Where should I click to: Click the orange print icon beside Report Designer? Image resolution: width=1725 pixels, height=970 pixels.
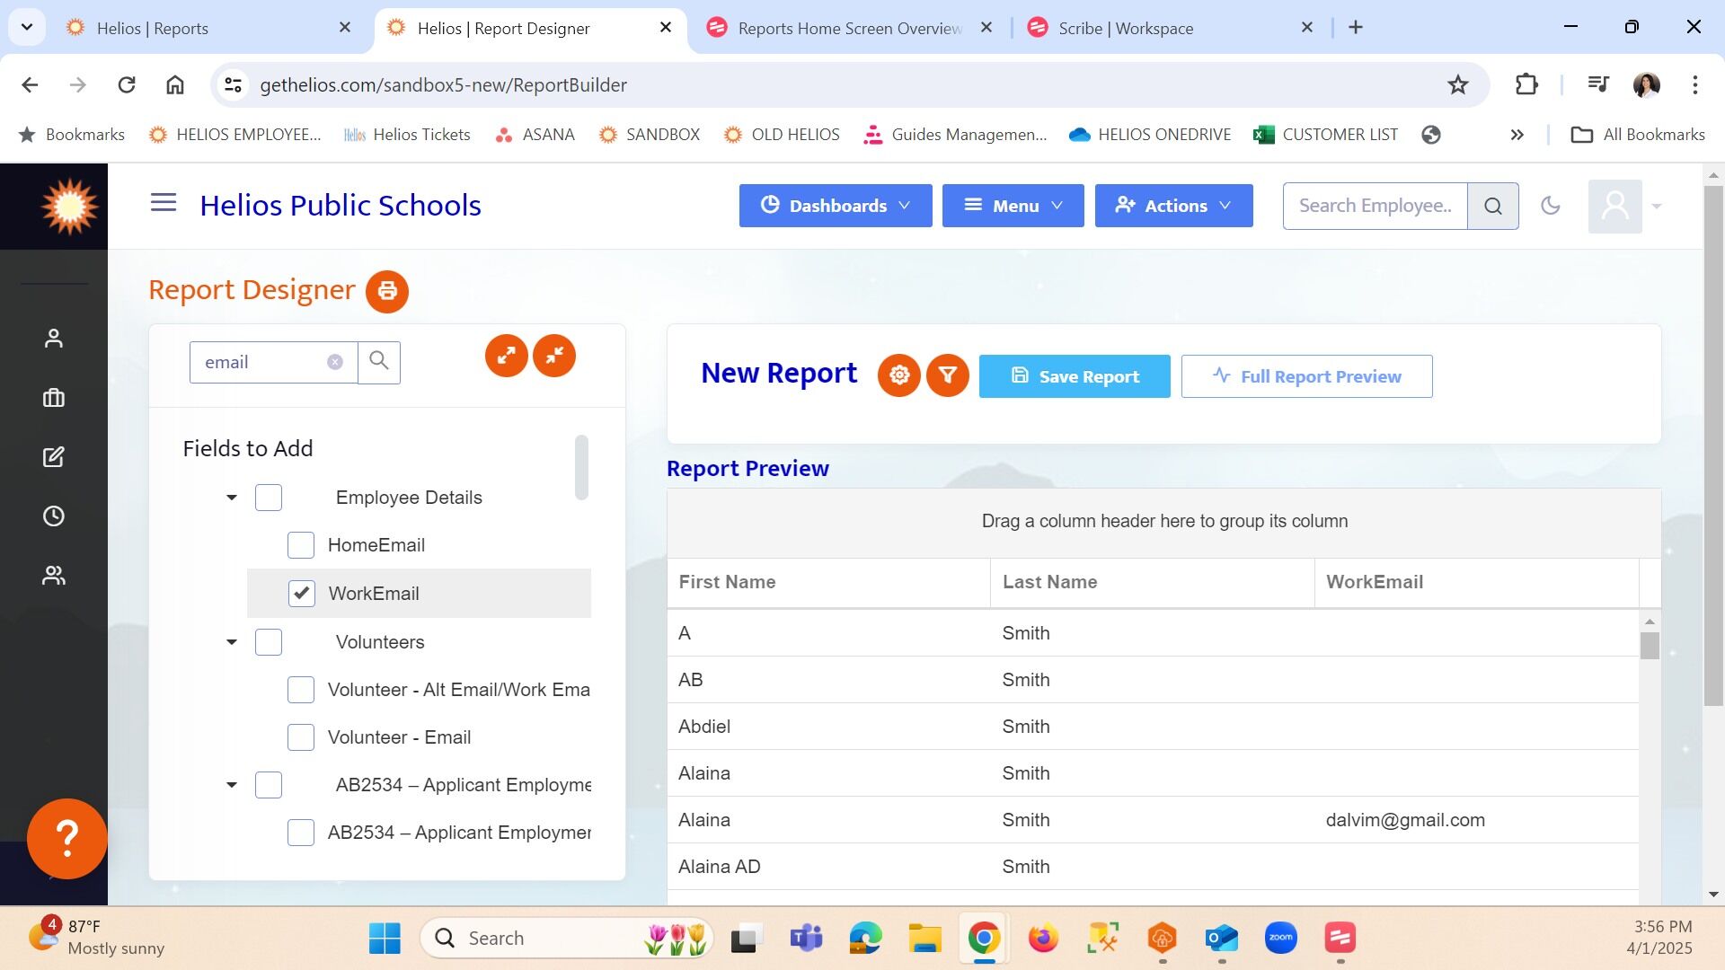(386, 291)
